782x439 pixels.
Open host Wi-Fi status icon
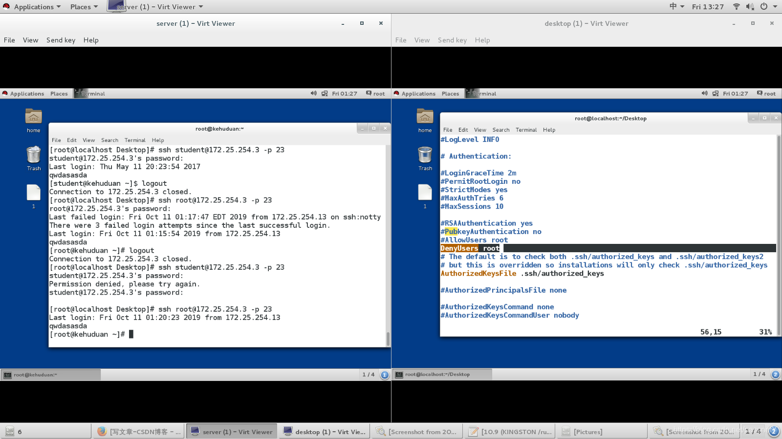(737, 6)
